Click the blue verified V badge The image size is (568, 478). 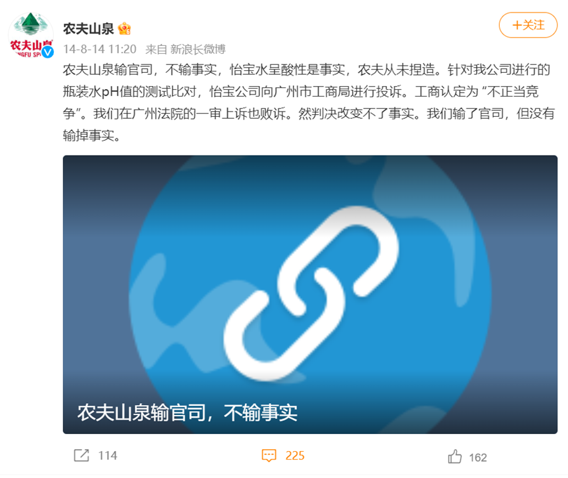[47, 52]
